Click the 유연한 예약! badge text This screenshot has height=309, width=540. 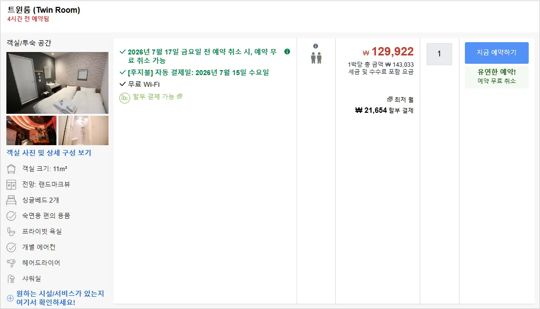497,72
